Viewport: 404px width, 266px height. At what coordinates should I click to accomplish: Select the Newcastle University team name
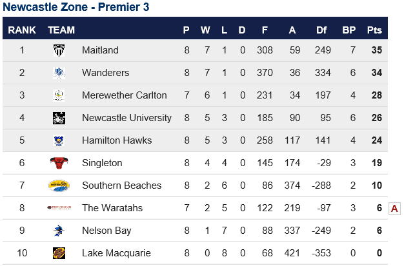126,118
